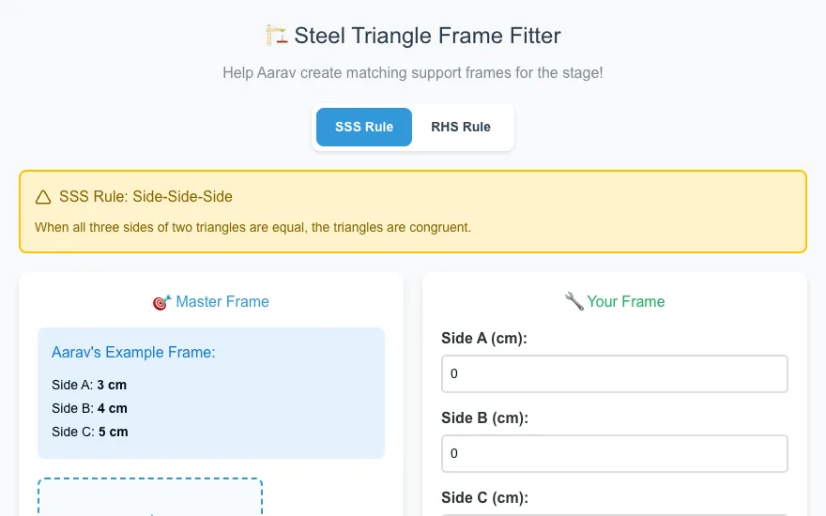
Task: Click the wrench icon by Your Frame
Action: 574,302
